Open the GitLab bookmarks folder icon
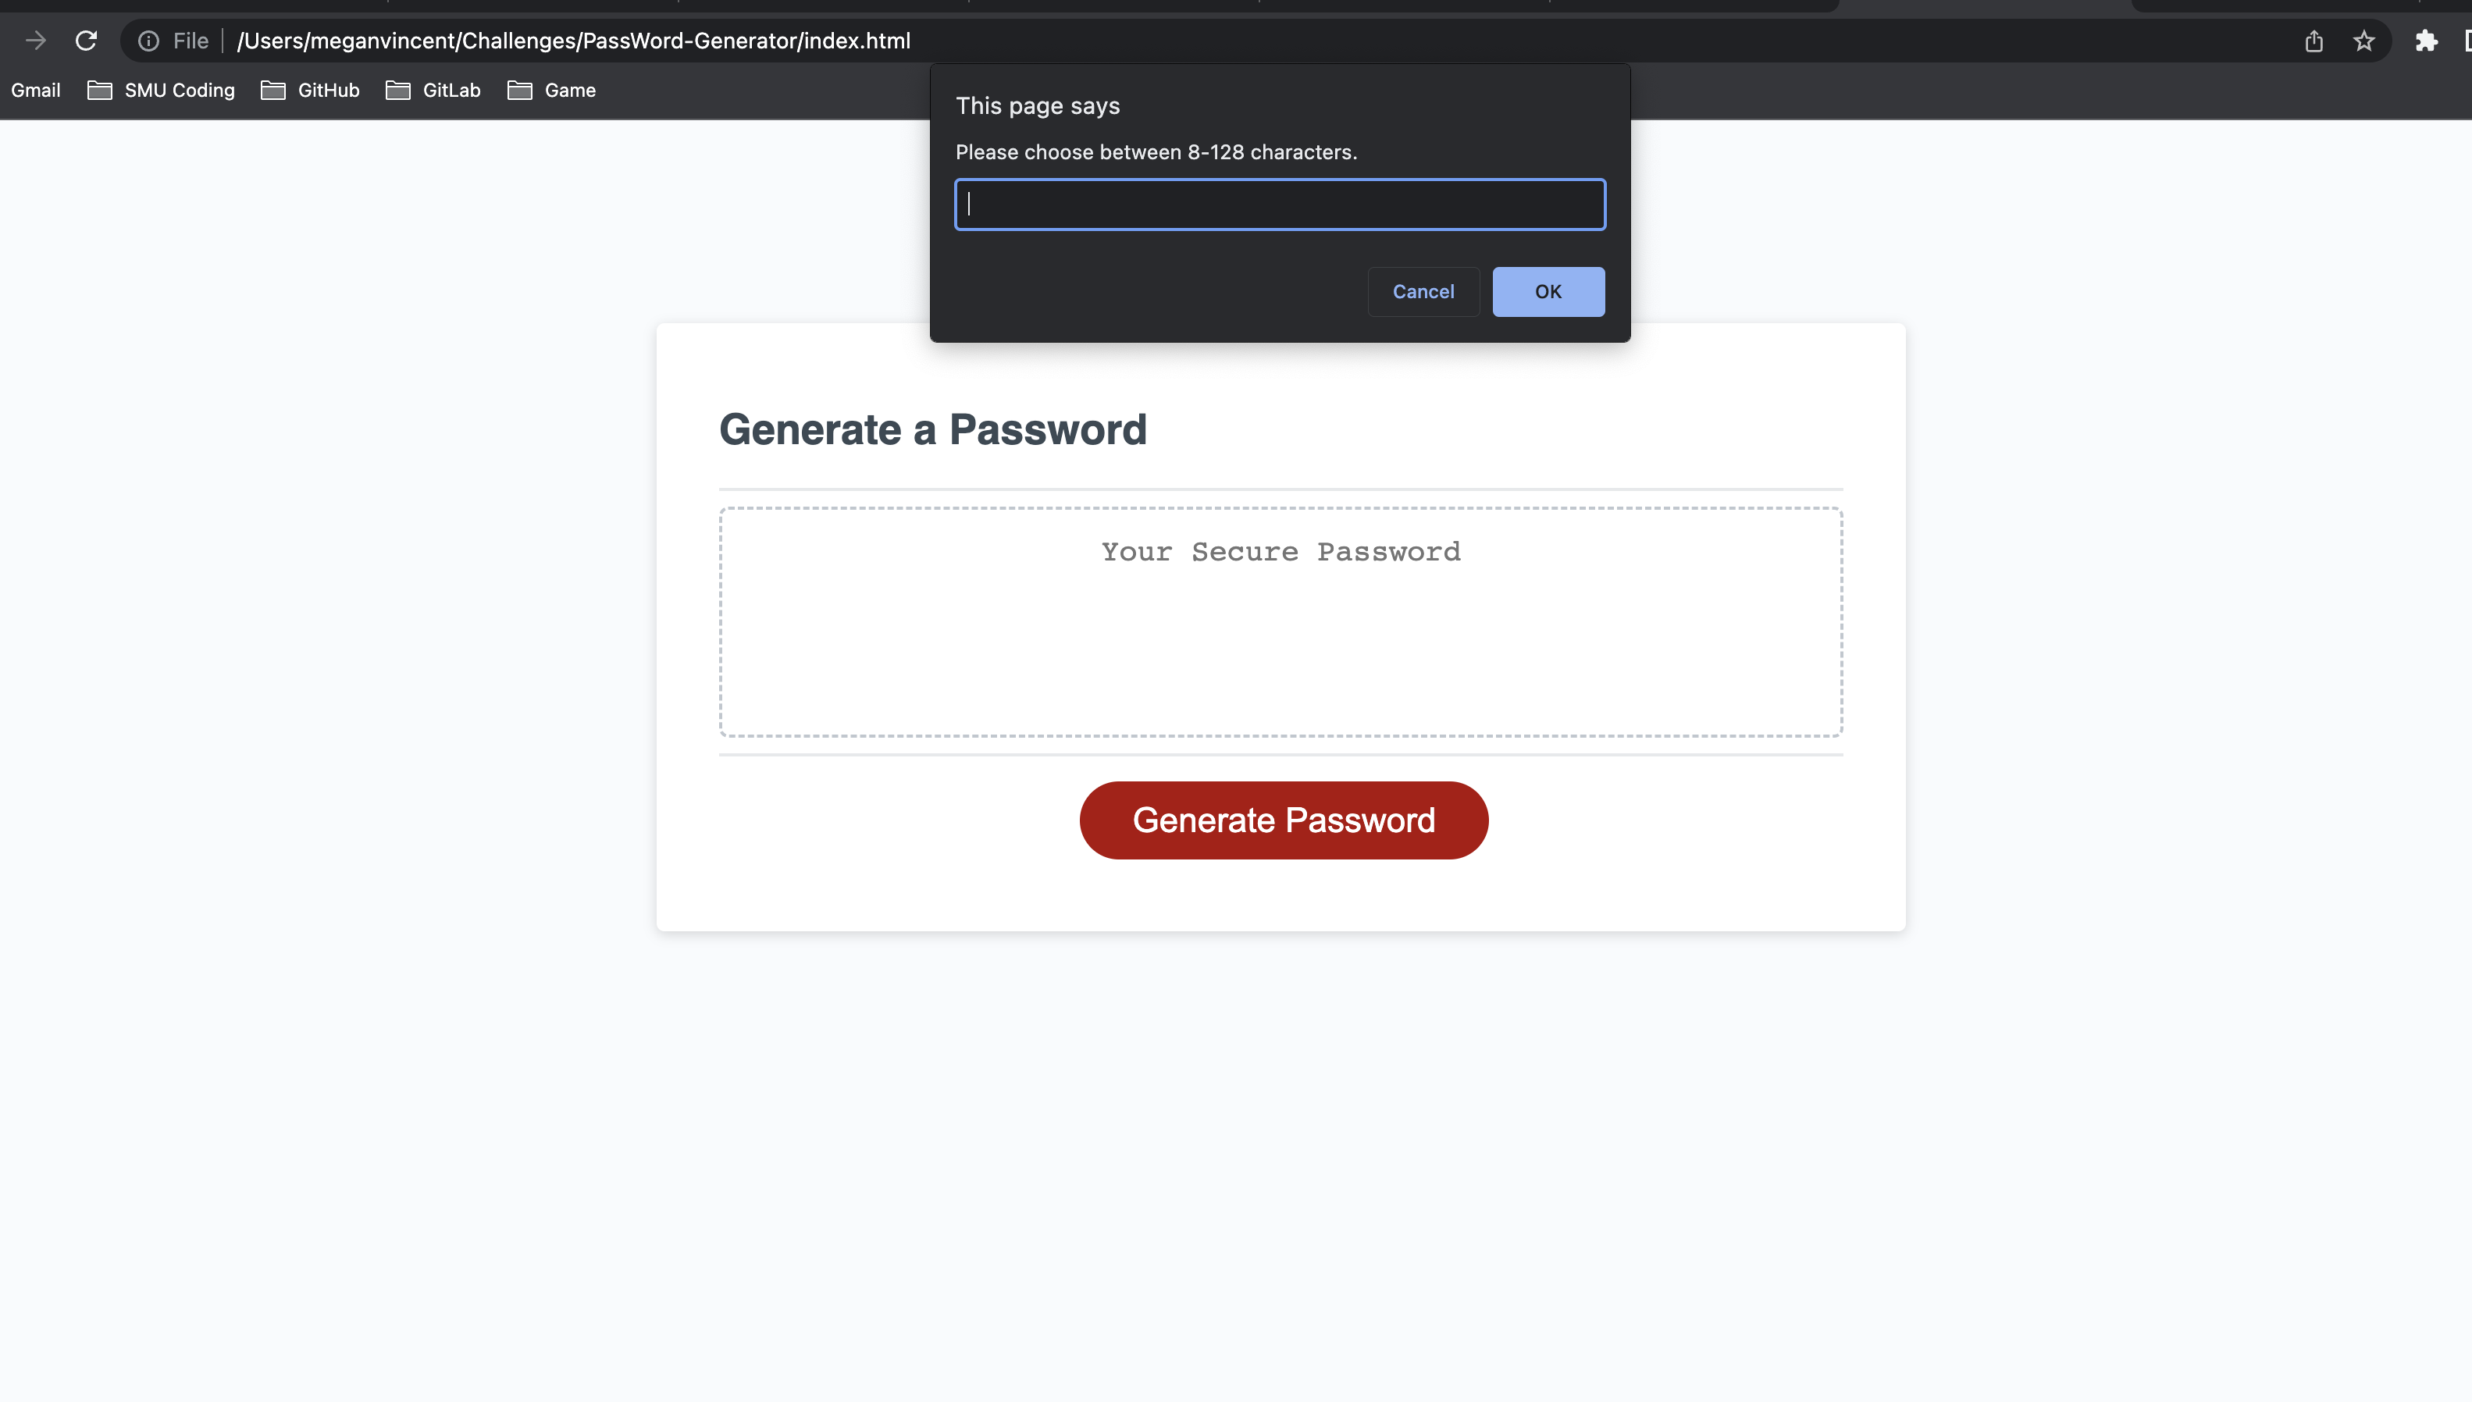The image size is (2472, 1402). [397, 90]
